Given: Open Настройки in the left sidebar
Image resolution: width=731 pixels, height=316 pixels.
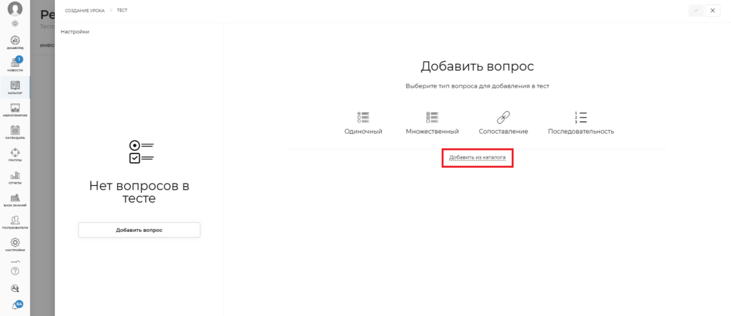Looking at the screenshot, I should 15,245.
